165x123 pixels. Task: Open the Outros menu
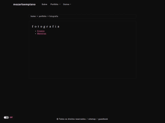click(66, 4)
